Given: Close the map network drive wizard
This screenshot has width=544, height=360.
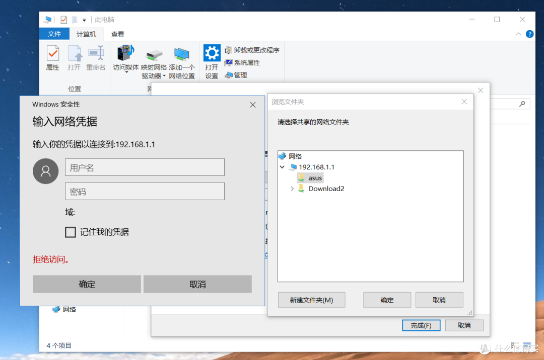Looking at the screenshot, I should [x=481, y=91].
